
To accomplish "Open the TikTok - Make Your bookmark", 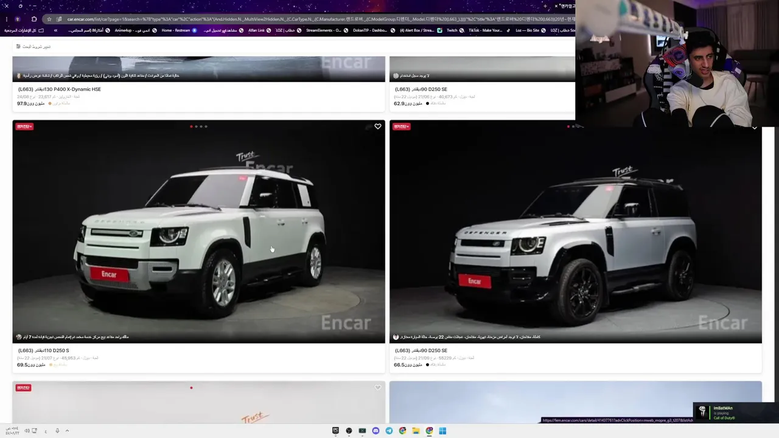I will tap(489, 30).
